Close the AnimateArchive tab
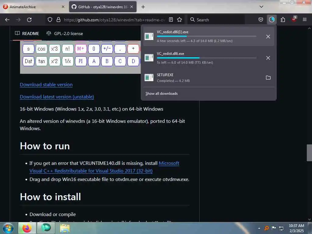Image resolution: width=312 pixels, height=234 pixels. (x=63, y=7)
